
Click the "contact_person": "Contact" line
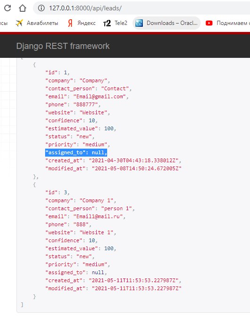click(x=88, y=88)
